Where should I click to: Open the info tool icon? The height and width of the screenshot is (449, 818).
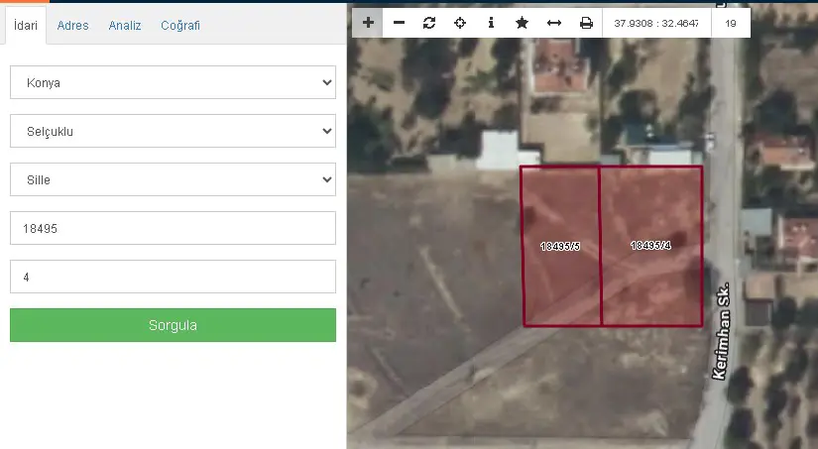(491, 23)
